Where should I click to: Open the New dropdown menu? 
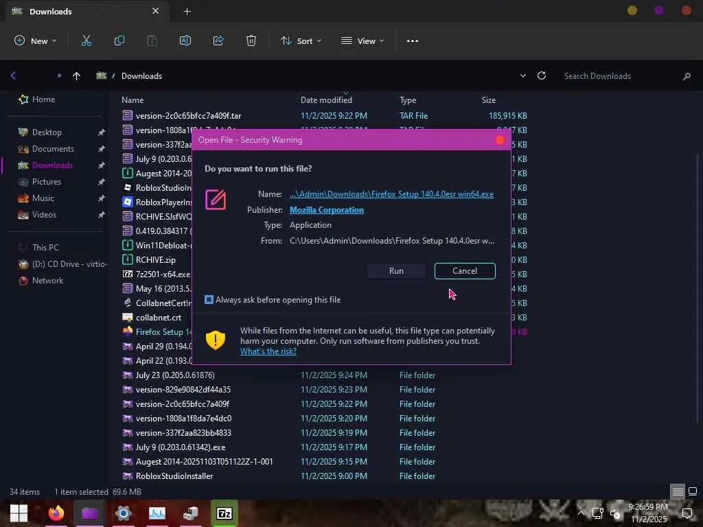[x=36, y=40]
